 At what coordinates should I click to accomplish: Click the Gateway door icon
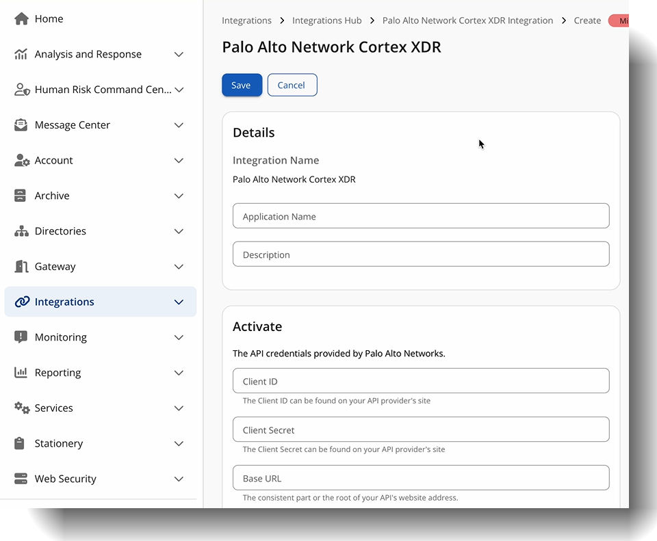[x=21, y=267]
